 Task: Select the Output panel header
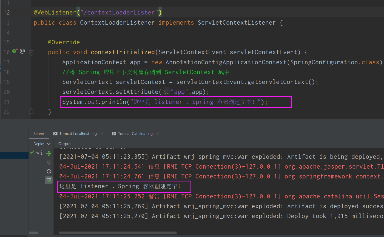click(64, 144)
